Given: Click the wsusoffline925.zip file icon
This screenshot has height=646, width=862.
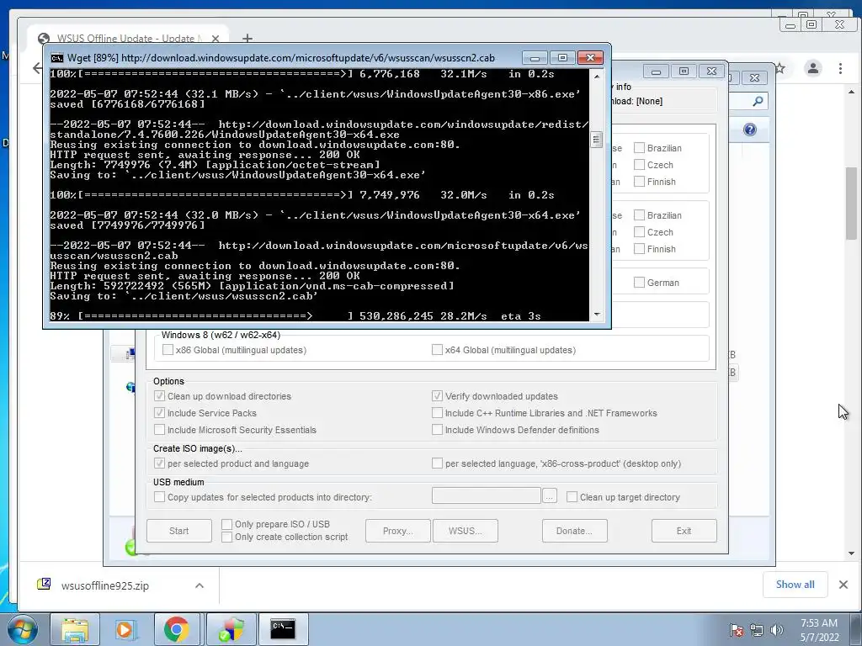Looking at the screenshot, I should click(x=44, y=584).
